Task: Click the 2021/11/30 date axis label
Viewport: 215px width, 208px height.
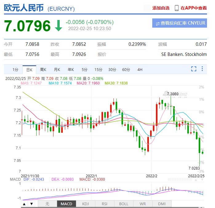Action: pos(30,176)
